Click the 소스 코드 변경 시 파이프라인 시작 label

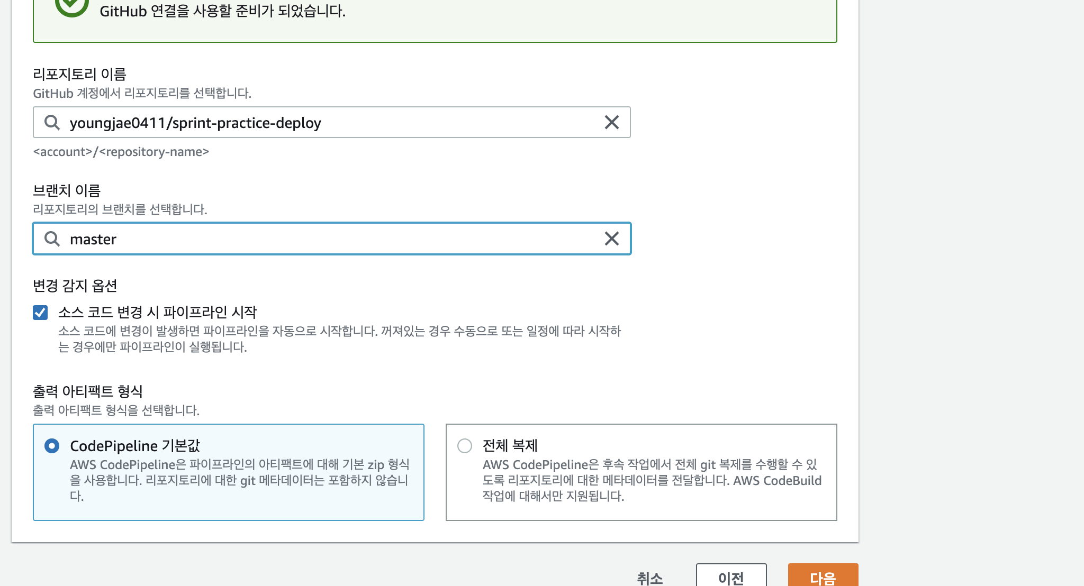point(157,312)
